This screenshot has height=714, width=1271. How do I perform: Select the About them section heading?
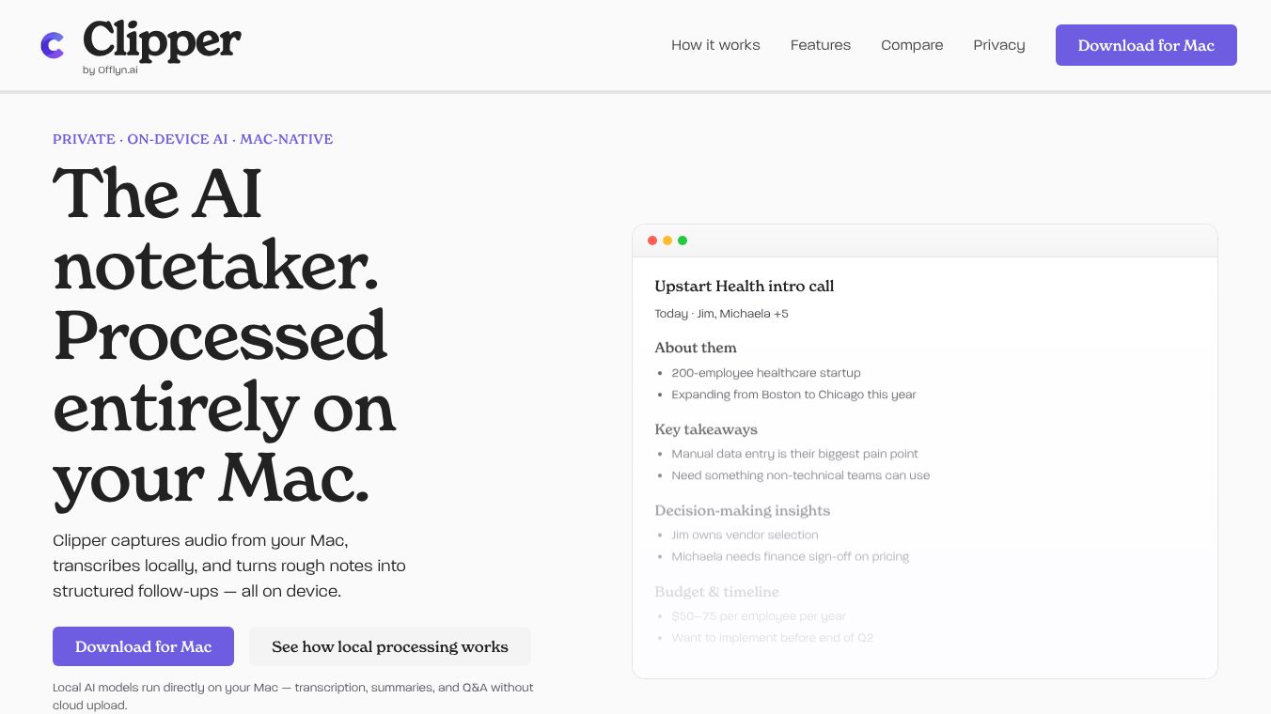[x=696, y=348]
